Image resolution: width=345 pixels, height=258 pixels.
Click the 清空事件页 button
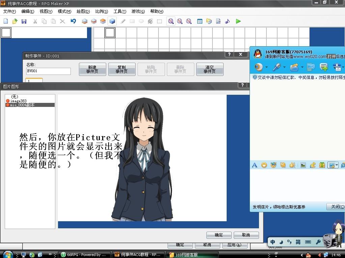tap(210, 69)
